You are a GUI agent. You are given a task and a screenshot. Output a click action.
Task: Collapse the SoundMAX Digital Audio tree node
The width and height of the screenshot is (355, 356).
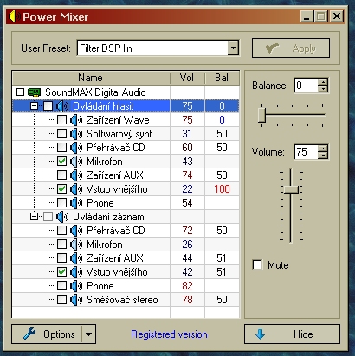[x=20, y=92]
